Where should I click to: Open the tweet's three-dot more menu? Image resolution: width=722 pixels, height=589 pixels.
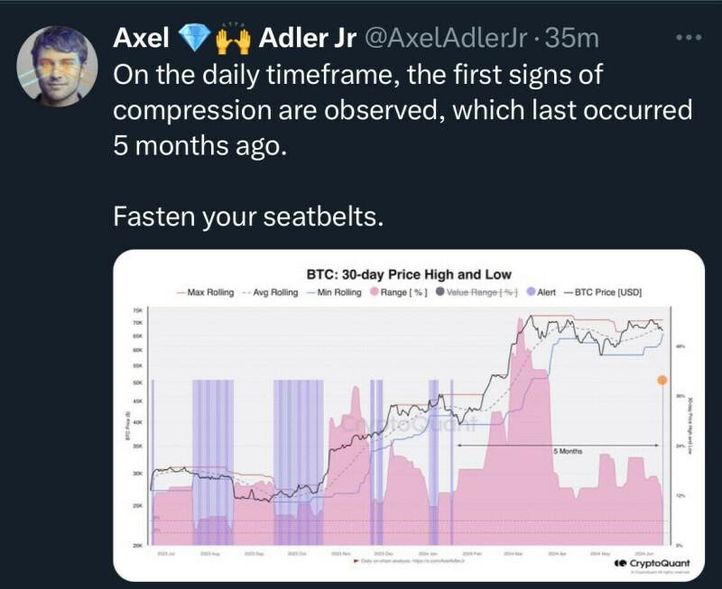tap(689, 38)
